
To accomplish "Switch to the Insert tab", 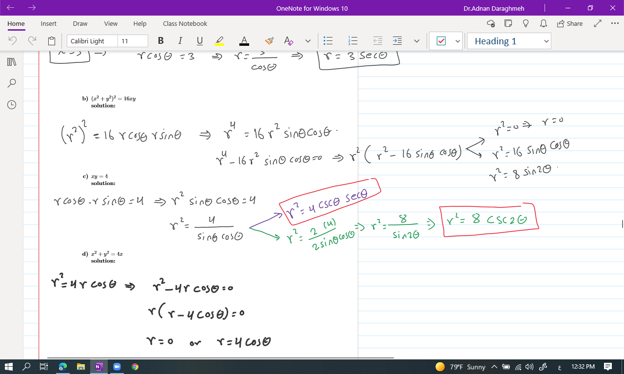I will tap(49, 23).
